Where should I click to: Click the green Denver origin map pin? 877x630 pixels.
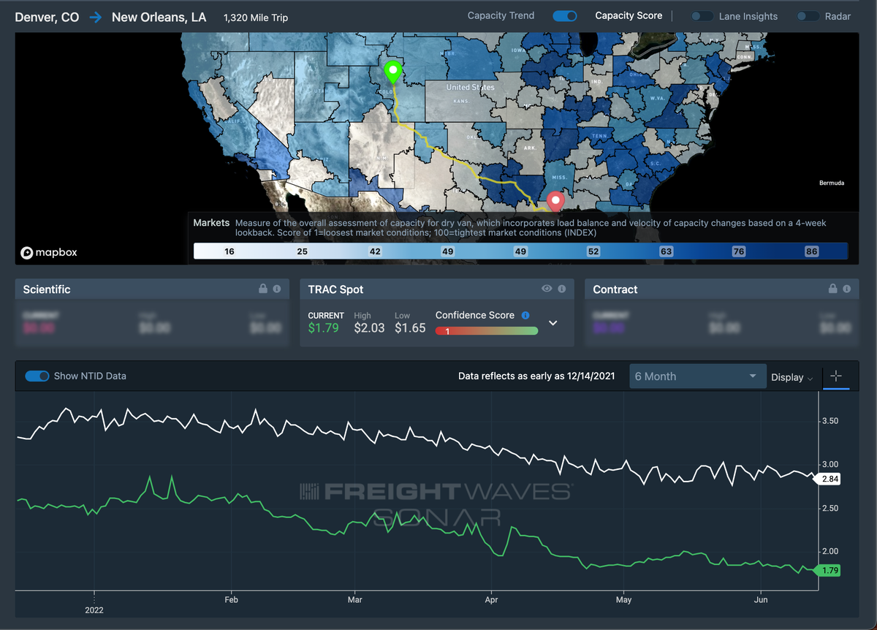click(393, 72)
